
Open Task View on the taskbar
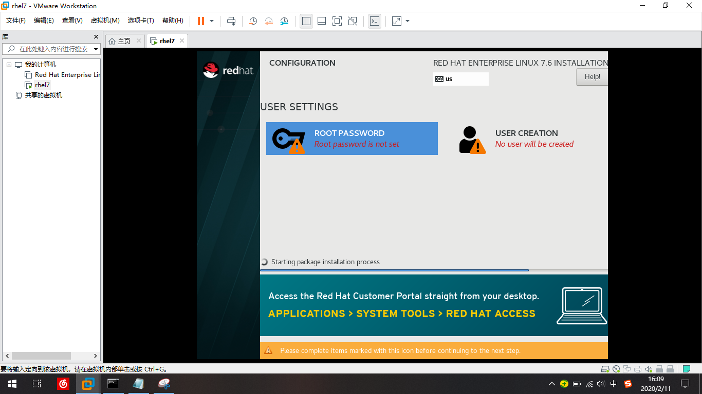(37, 384)
